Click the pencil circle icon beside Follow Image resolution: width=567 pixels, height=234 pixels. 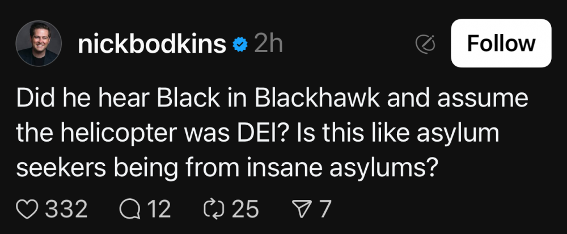point(425,44)
